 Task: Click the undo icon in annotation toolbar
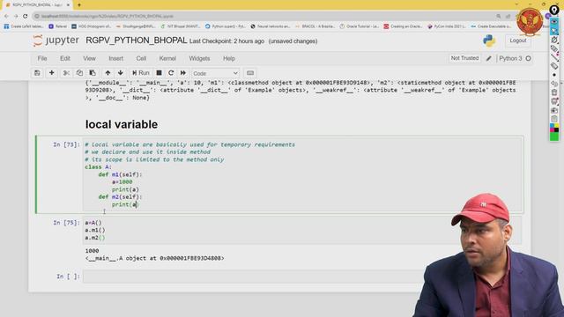coord(554,84)
